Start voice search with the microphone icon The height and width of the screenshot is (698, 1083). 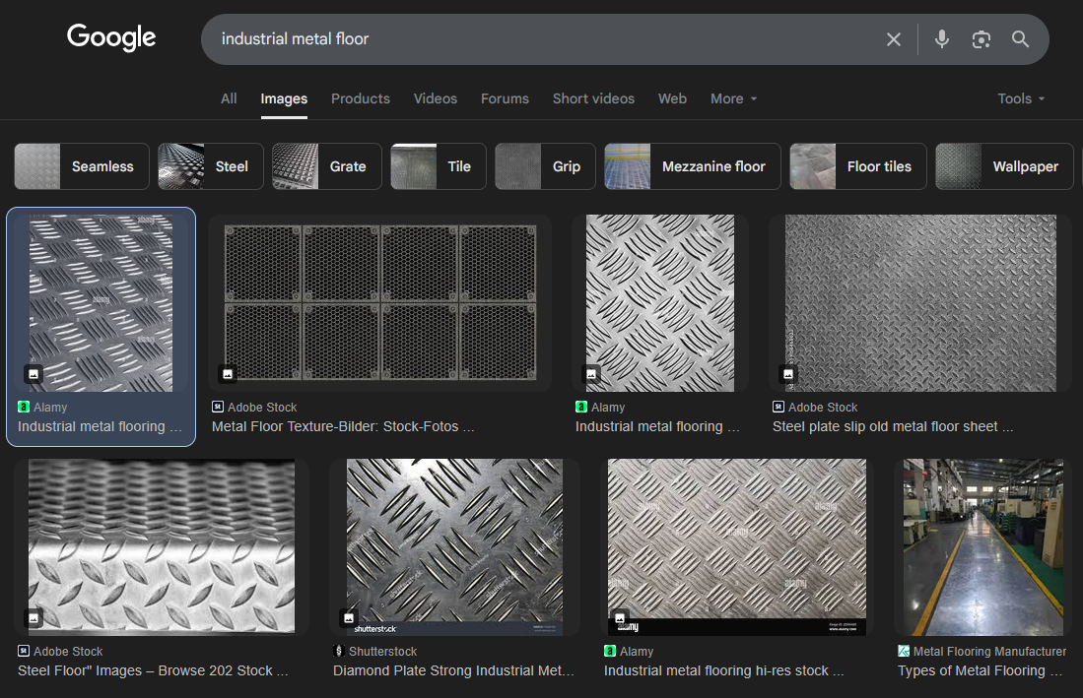pyautogui.click(x=941, y=39)
